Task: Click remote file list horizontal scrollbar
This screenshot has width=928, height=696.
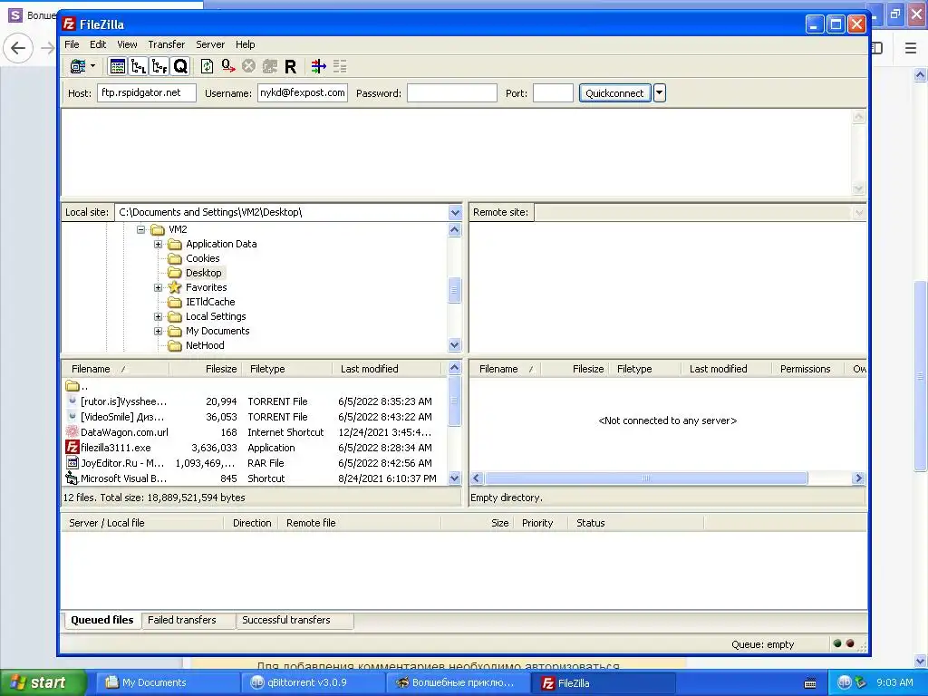Action: pyautogui.click(x=645, y=478)
